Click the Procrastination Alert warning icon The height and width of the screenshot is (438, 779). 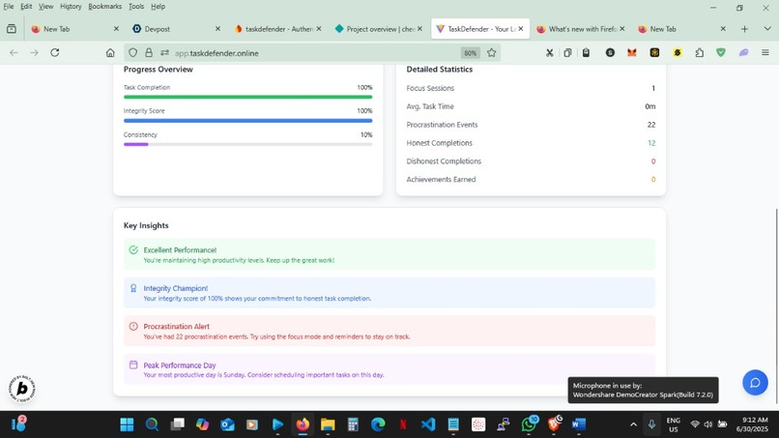click(133, 327)
